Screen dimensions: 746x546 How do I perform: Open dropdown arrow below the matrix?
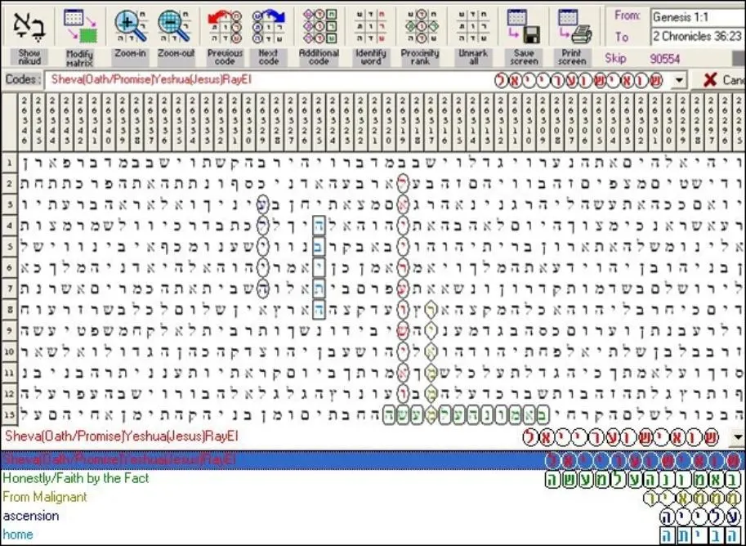pyautogui.click(x=739, y=437)
